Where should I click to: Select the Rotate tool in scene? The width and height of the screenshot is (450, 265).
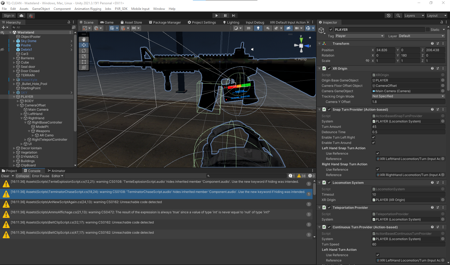coord(84,51)
